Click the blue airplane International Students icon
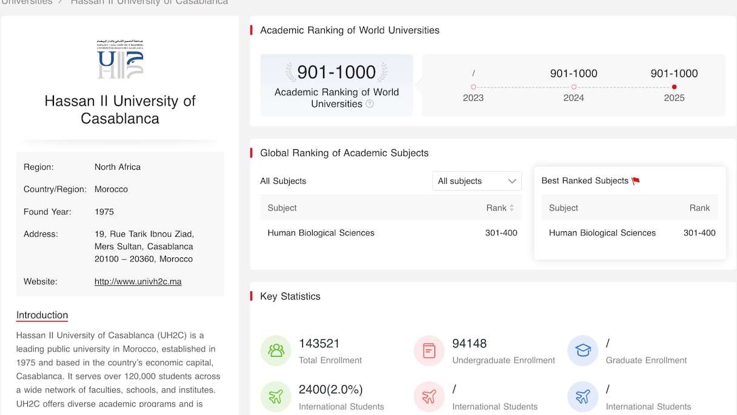 (582, 397)
